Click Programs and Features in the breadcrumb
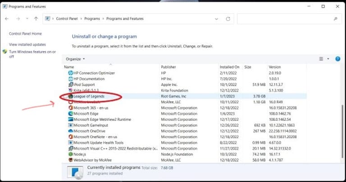The height and width of the screenshot is (182, 346). click(125, 19)
